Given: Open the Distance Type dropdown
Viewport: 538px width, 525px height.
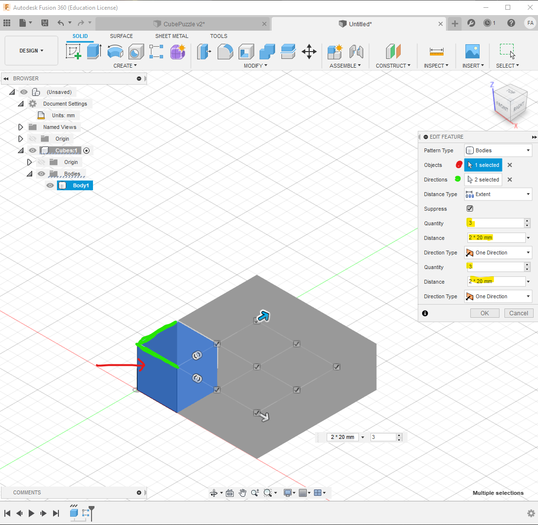Looking at the screenshot, I should click(498, 194).
